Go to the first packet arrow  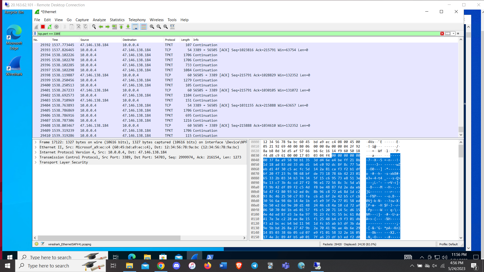point(121,27)
